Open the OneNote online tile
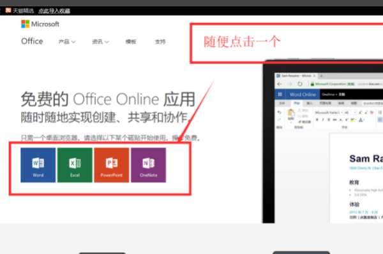This screenshot has height=254, width=383. 149,165
